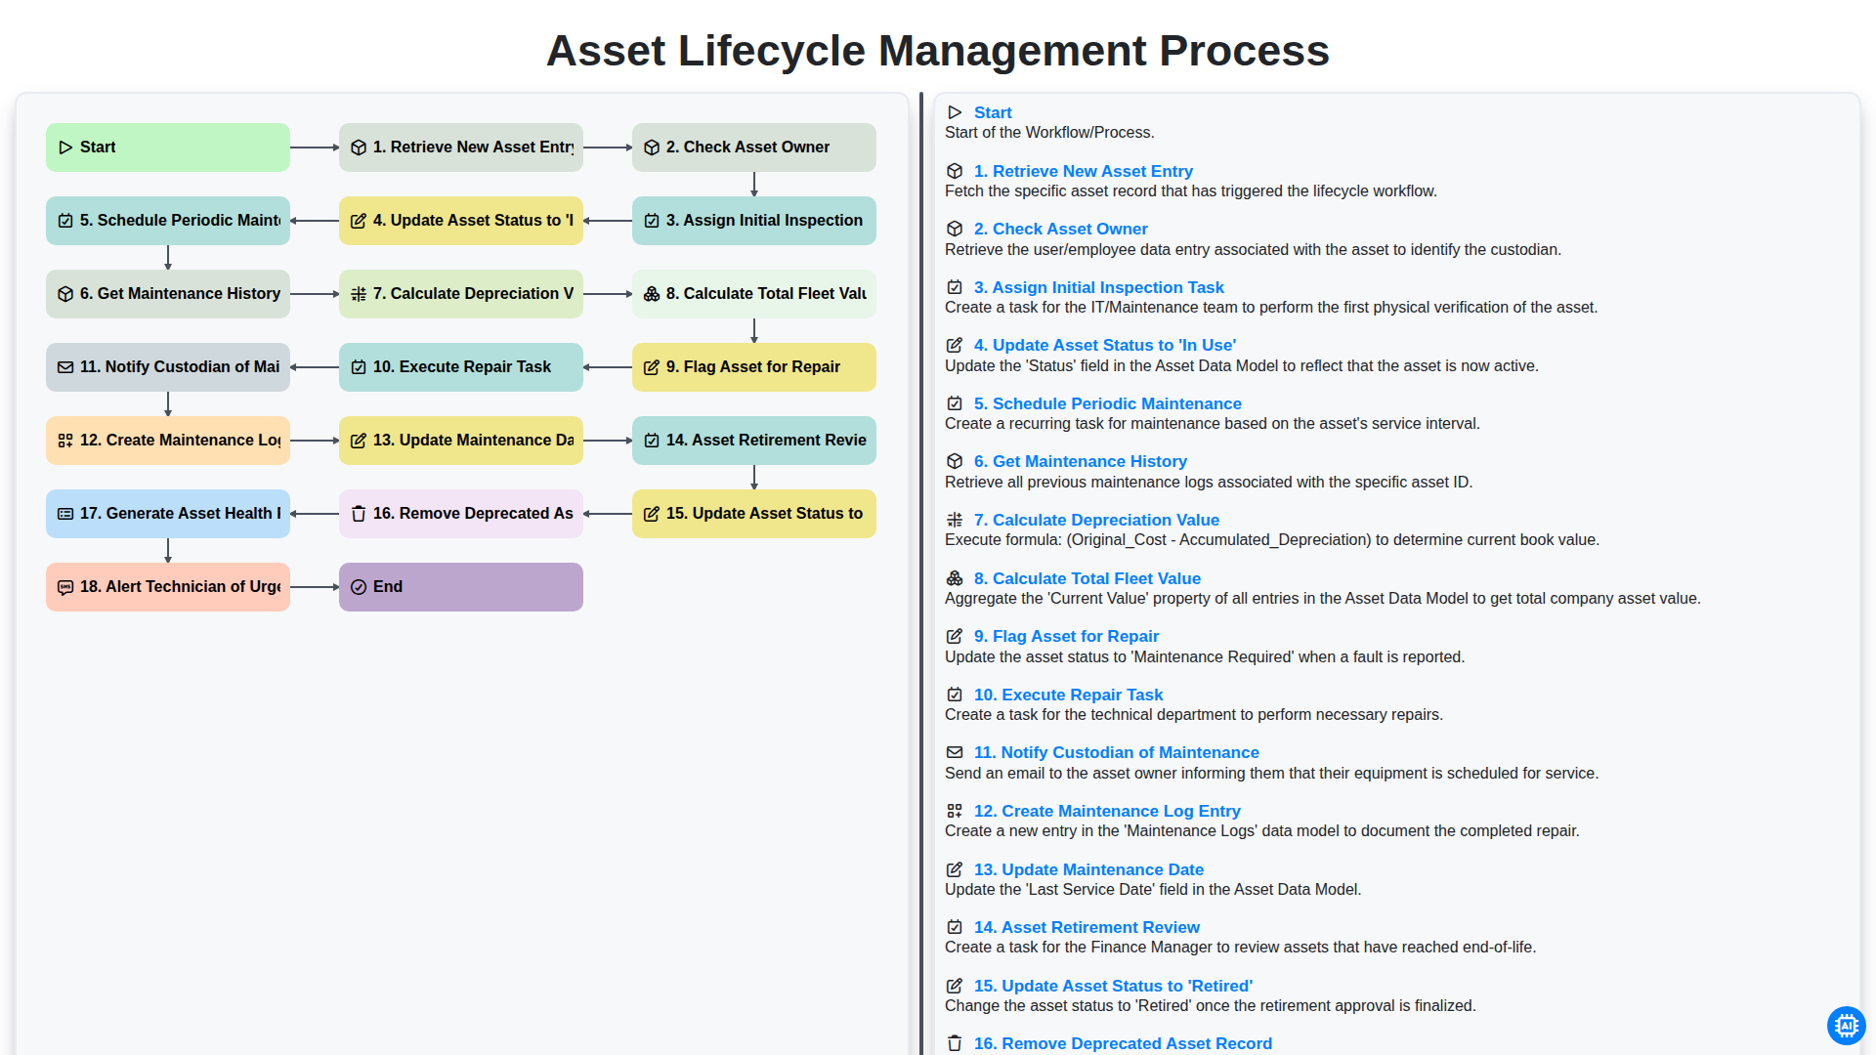Click the AI assistant chip icon
Image resolution: width=1876 pixels, height=1055 pixels.
pos(1846,1026)
